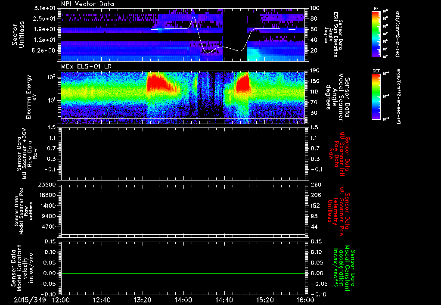This screenshot has height=305, width=441.
Task: Click the 4700 scanner position tick
Action: click(49, 227)
